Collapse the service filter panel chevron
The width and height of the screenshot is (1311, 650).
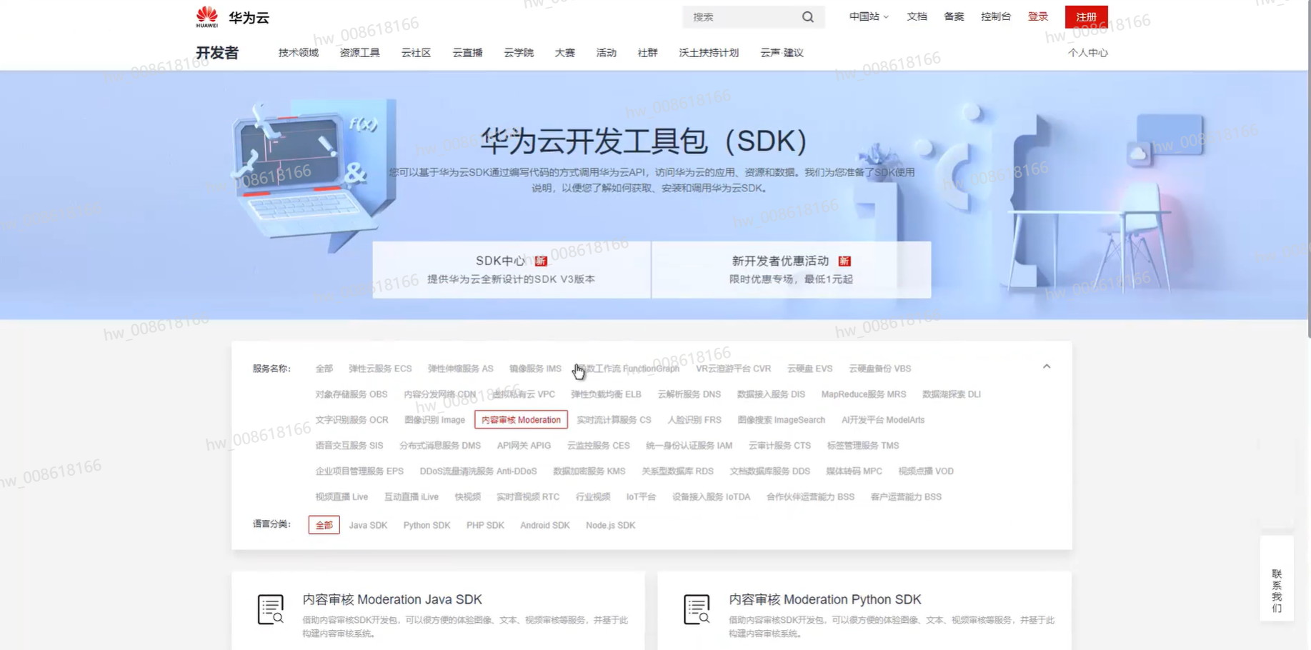click(1047, 366)
